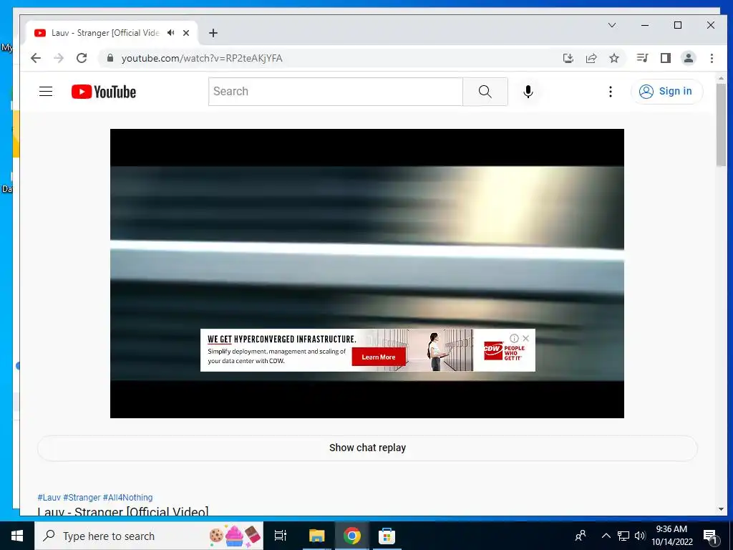Screen dimensions: 733x550
Task: Focus the YouTube Search field
Action: [336, 92]
